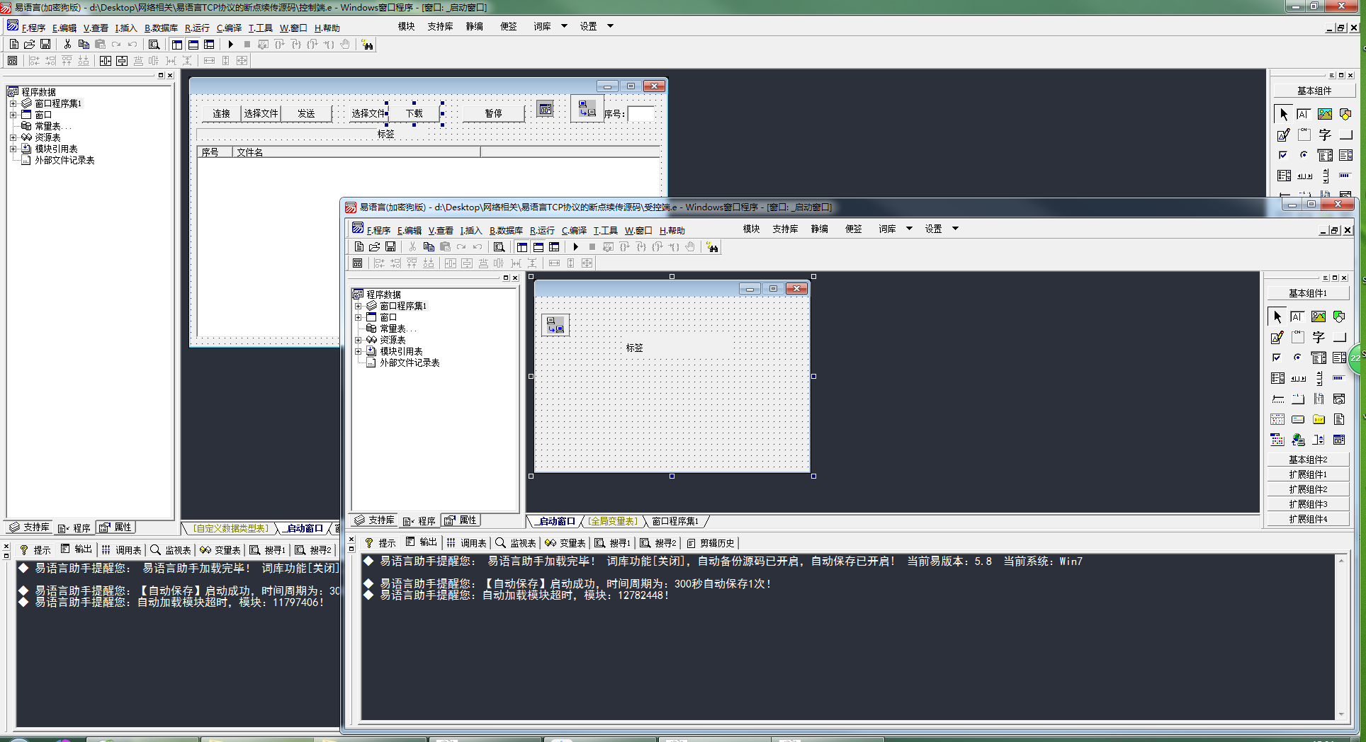Click 发送 button on back window form
Screen dimensions: 1366x742
(306, 113)
